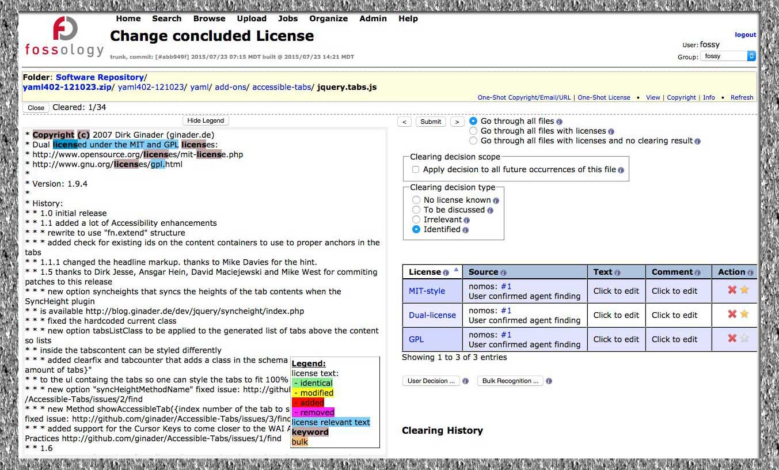Choose 'Identified' decision type

[x=416, y=229]
